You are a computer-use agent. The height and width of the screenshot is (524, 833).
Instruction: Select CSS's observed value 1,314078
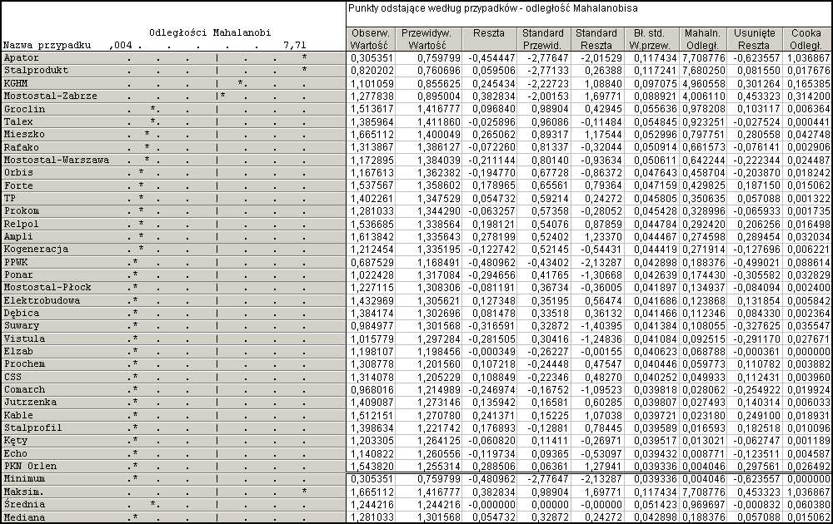tap(372, 377)
